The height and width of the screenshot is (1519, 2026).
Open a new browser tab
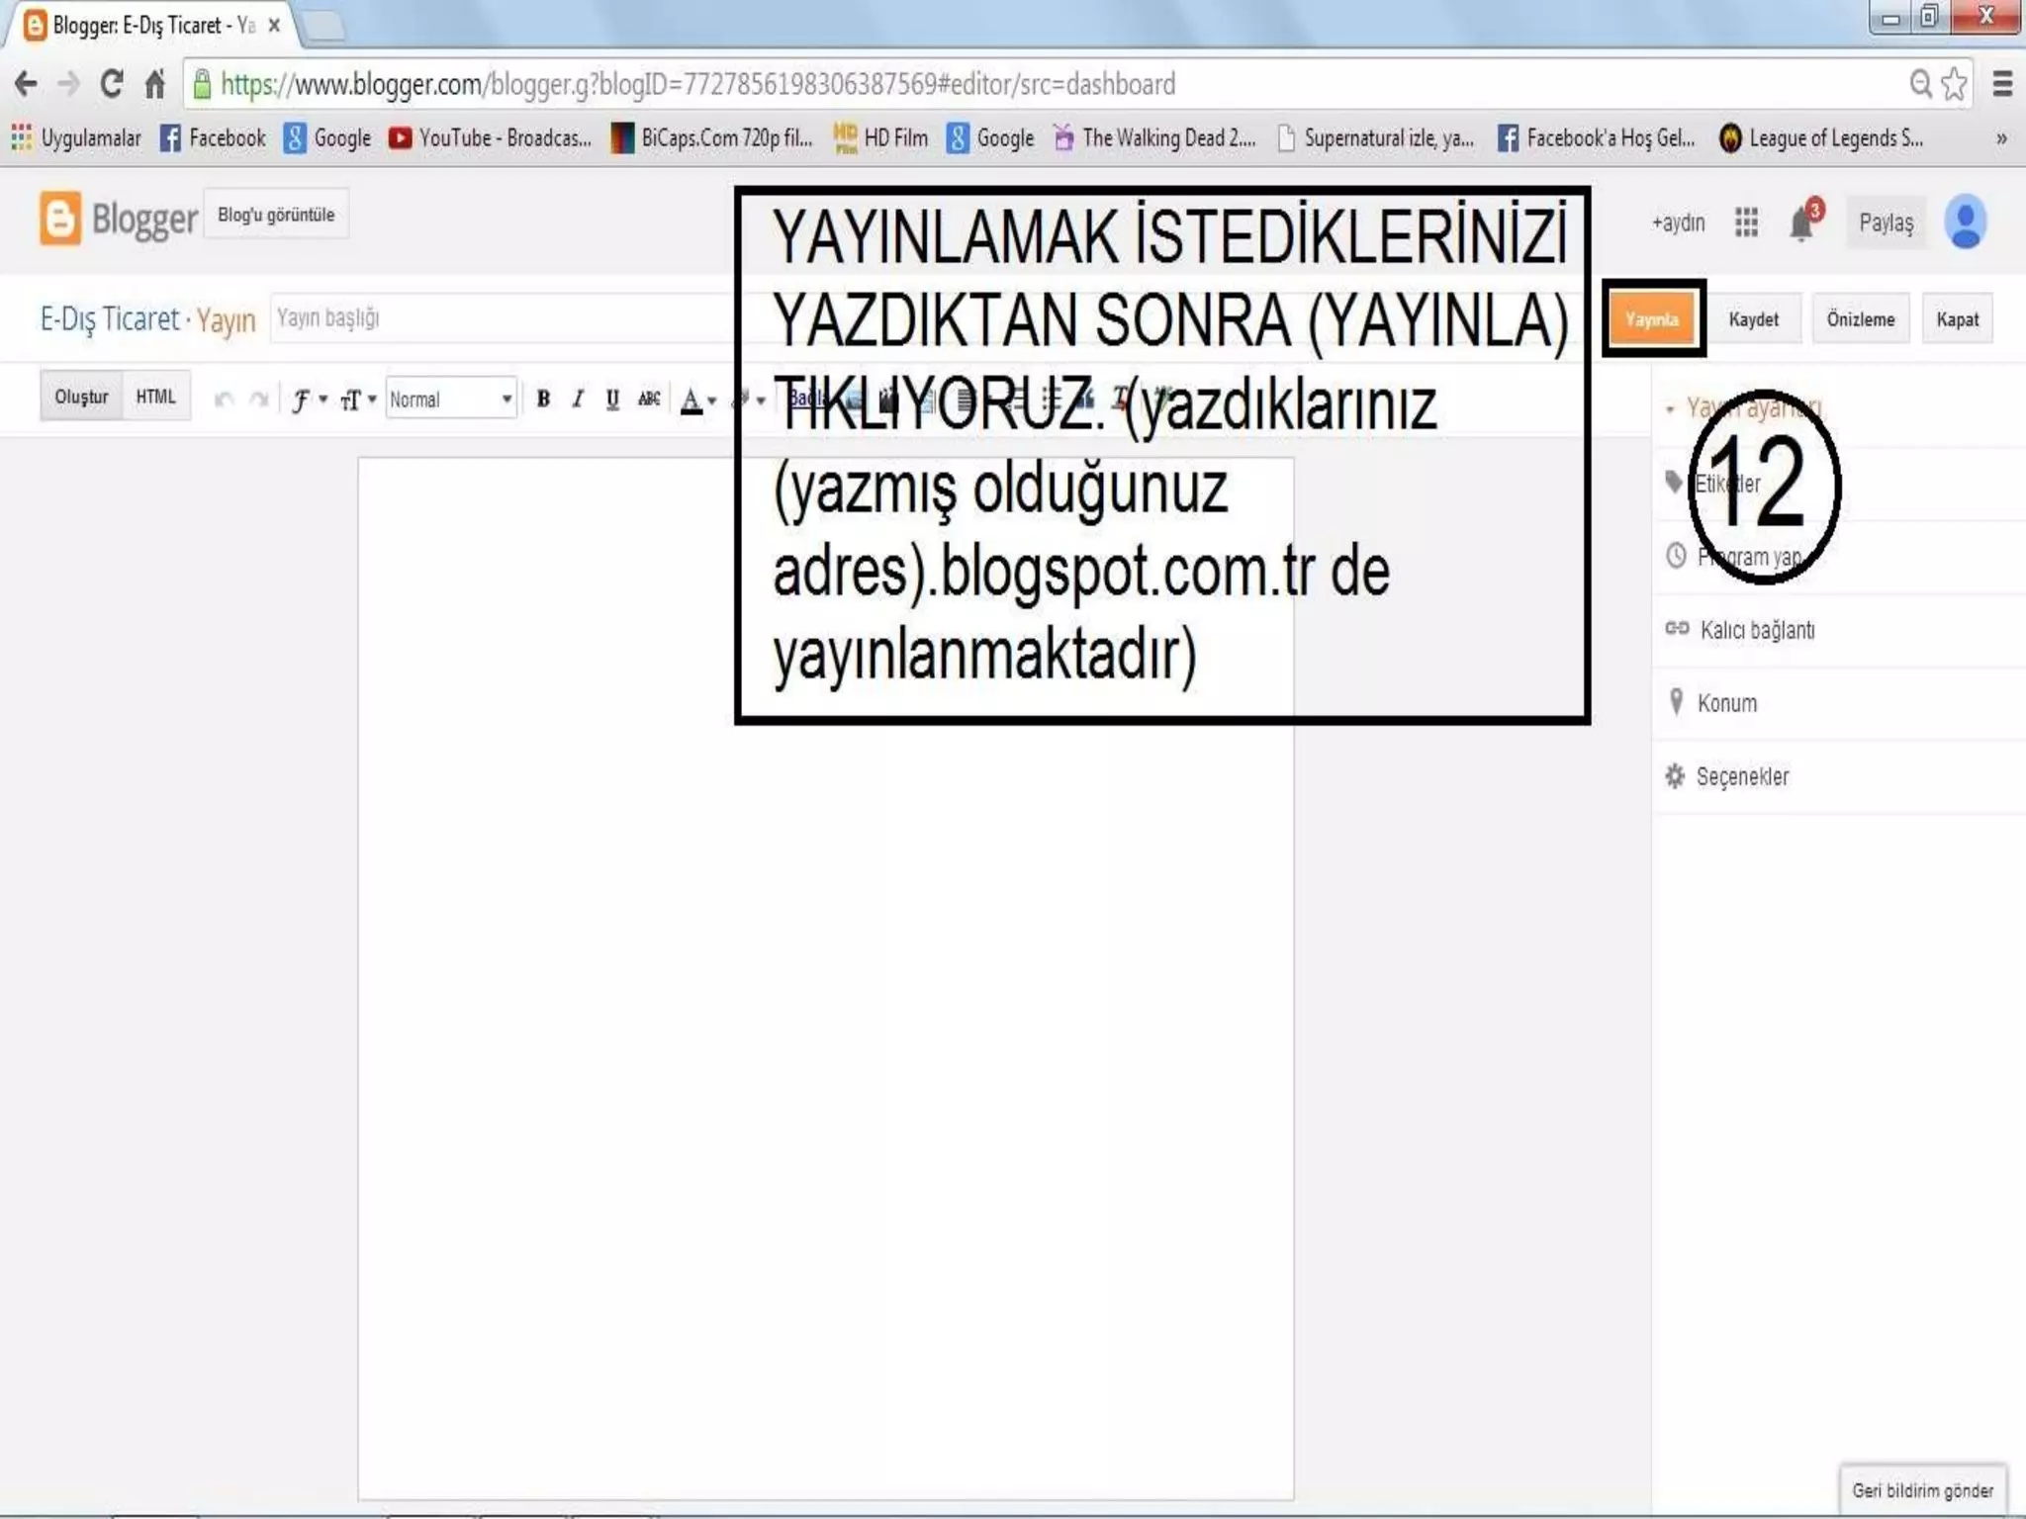323,26
